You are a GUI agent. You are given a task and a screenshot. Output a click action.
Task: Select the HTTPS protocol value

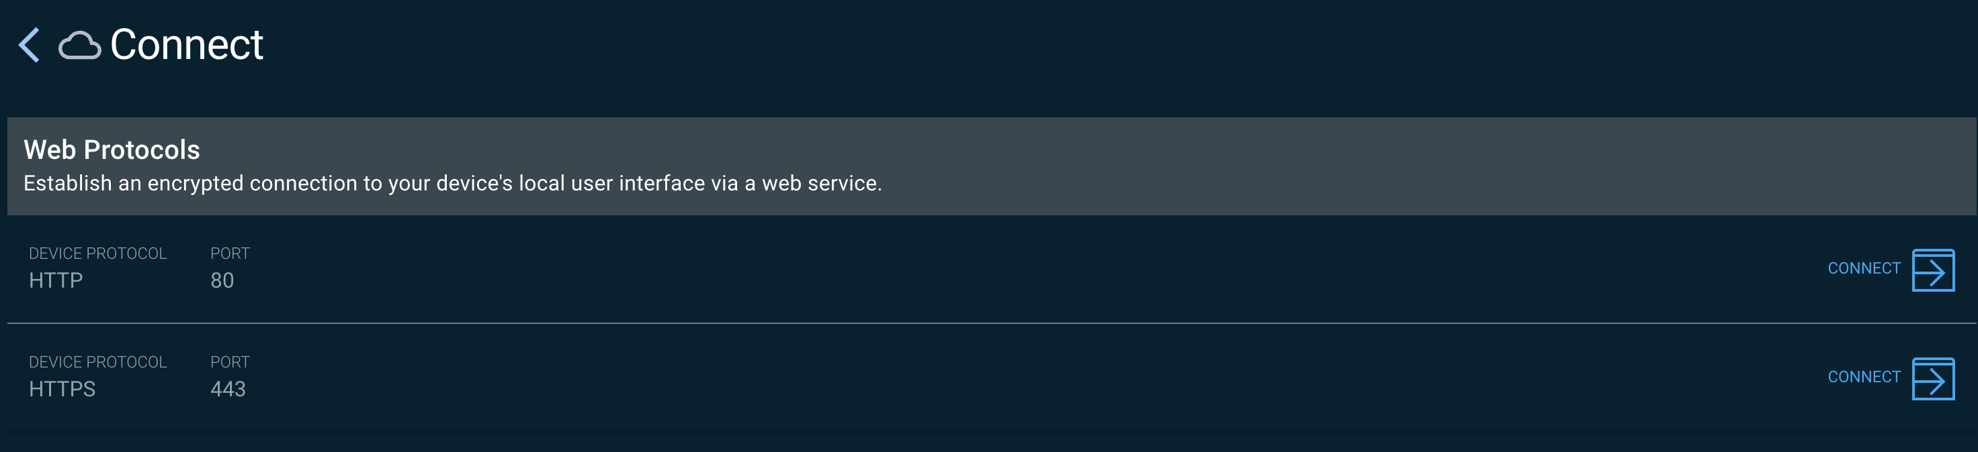tap(62, 390)
